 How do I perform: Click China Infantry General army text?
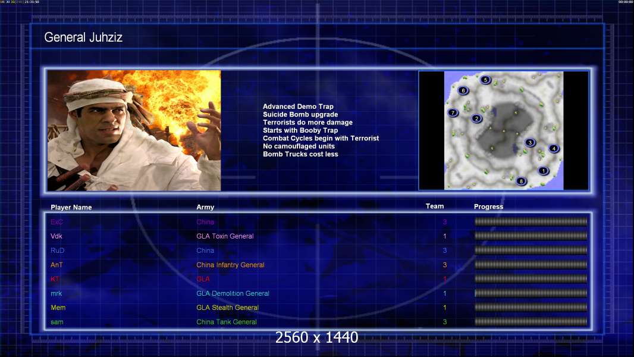pyautogui.click(x=231, y=265)
